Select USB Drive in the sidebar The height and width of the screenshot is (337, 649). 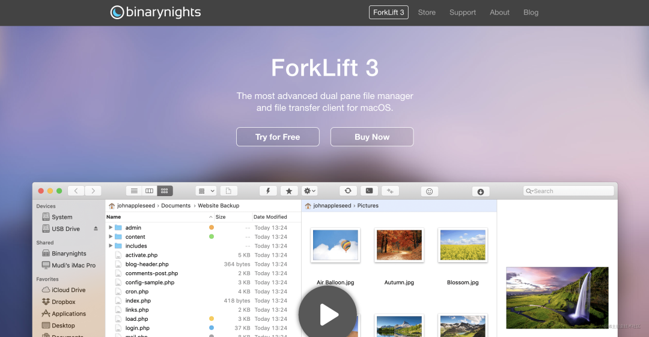pos(61,229)
